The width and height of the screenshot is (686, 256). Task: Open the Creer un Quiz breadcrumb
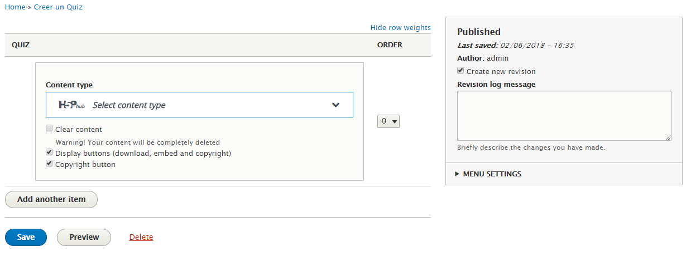pos(59,7)
